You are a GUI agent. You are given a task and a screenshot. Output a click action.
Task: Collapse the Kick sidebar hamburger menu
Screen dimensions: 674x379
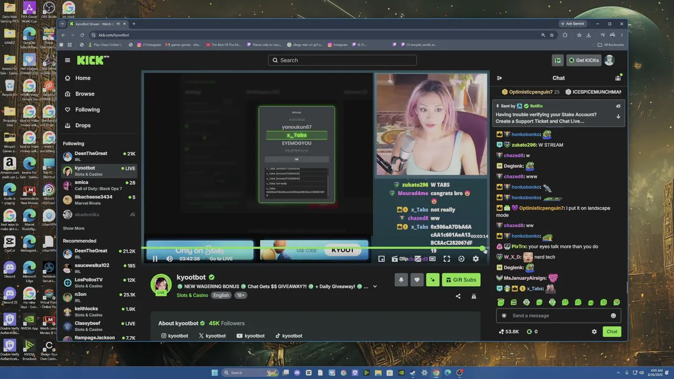coord(67,60)
